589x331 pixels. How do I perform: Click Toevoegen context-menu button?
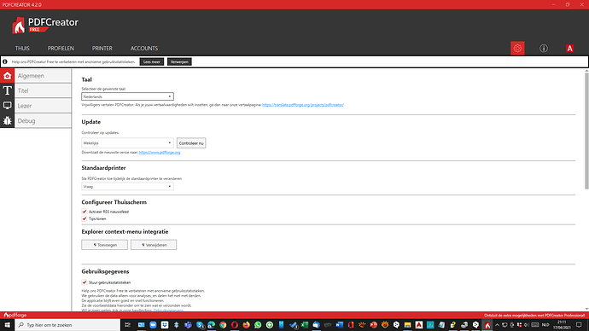coord(104,245)
